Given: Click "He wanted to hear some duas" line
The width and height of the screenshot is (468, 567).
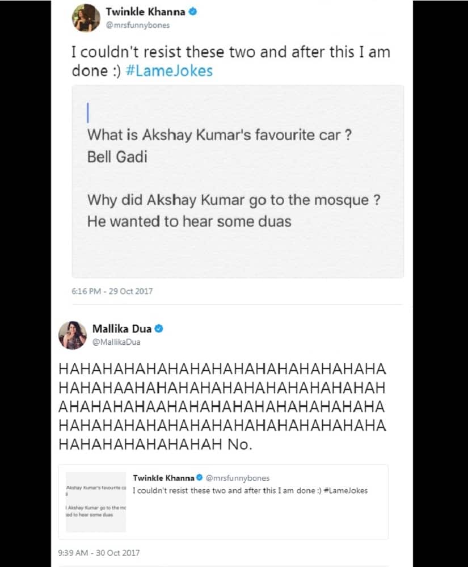Looking at the screenshot, I should (x=189, y=221).
